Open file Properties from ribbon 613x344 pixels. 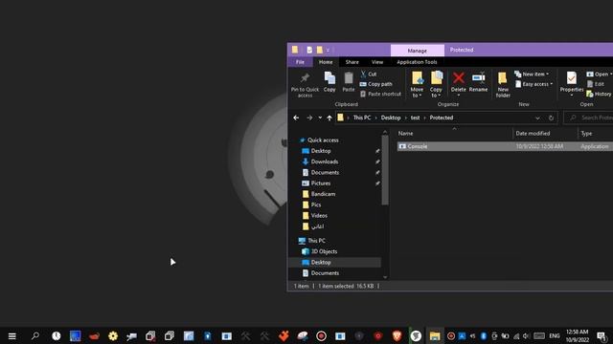[x=572, y=84]
